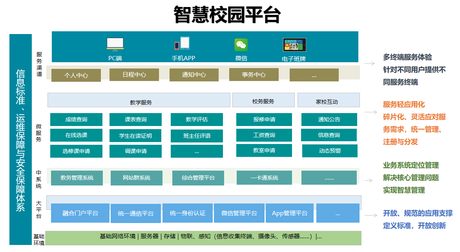Click the green 微信 WeChat icon
Viewport: 460px width, 252px height.
(241, 45)
